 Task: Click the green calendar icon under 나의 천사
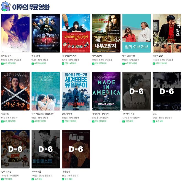(x=63, y=179)
